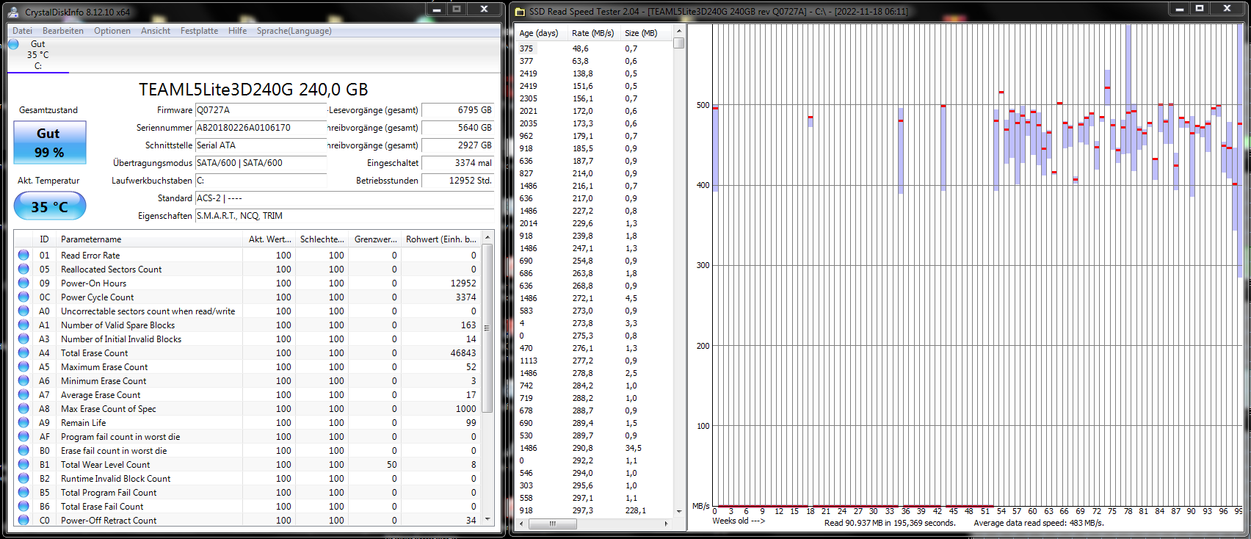The image size is (1251, 539).
Task: Sort by the Akt. Wert column header
Action: tap(269, 239)
